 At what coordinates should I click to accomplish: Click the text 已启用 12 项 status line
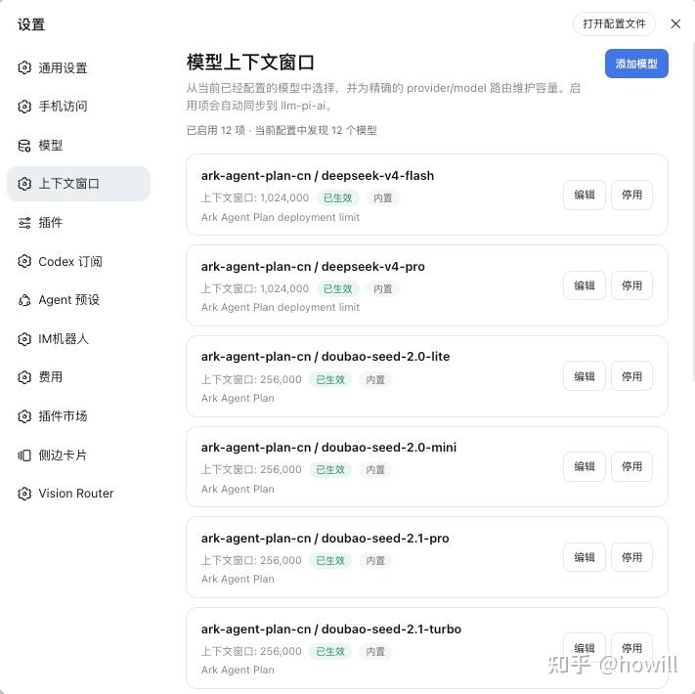coord(282,130)
